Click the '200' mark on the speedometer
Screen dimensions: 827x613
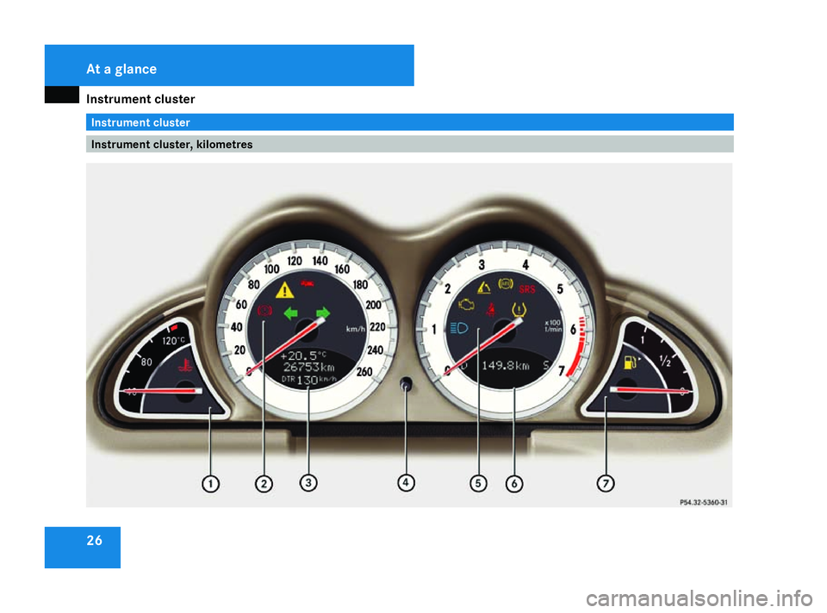(x=373, y=305)
